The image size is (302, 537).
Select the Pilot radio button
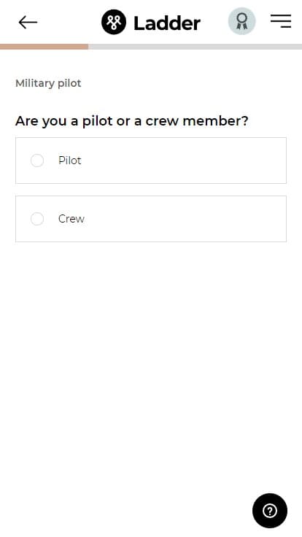pos(37,161)
